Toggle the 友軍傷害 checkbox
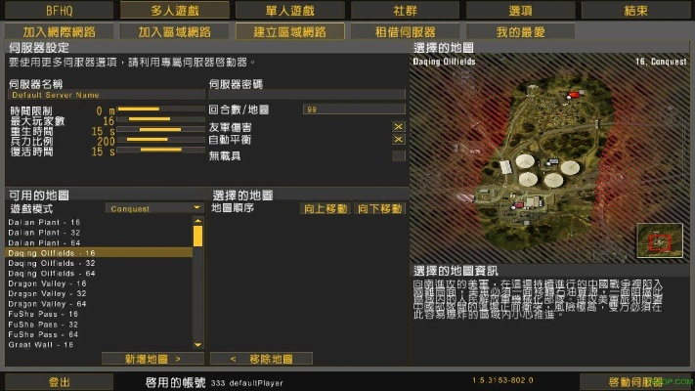Image resolution: width=695 pixels, height=391 pixels. click(399, 127)
